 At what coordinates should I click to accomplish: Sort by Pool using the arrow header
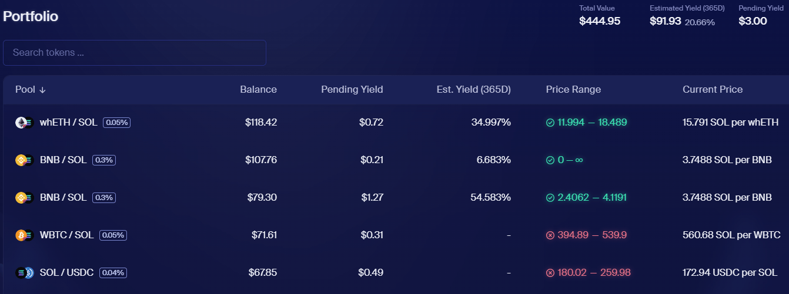click(31, 90)
